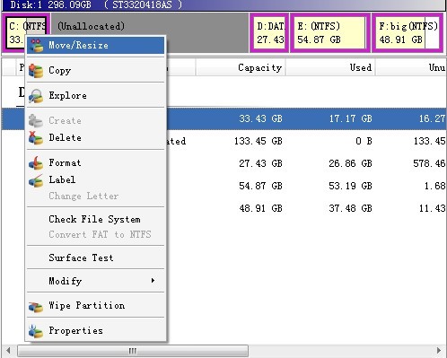Choose Move/Resize from the context menu

95,46
